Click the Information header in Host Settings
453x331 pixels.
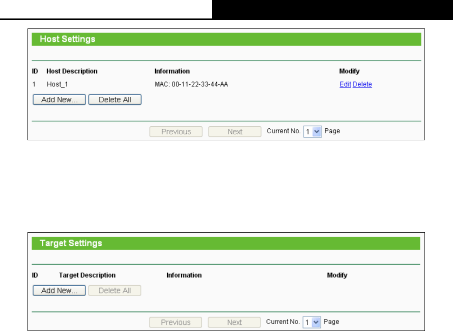pos(172,71)
